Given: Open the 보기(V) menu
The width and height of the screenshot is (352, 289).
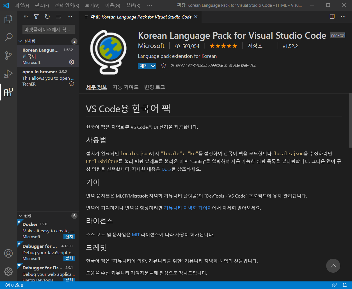Looking at the screenshot, I should [92, 5].
